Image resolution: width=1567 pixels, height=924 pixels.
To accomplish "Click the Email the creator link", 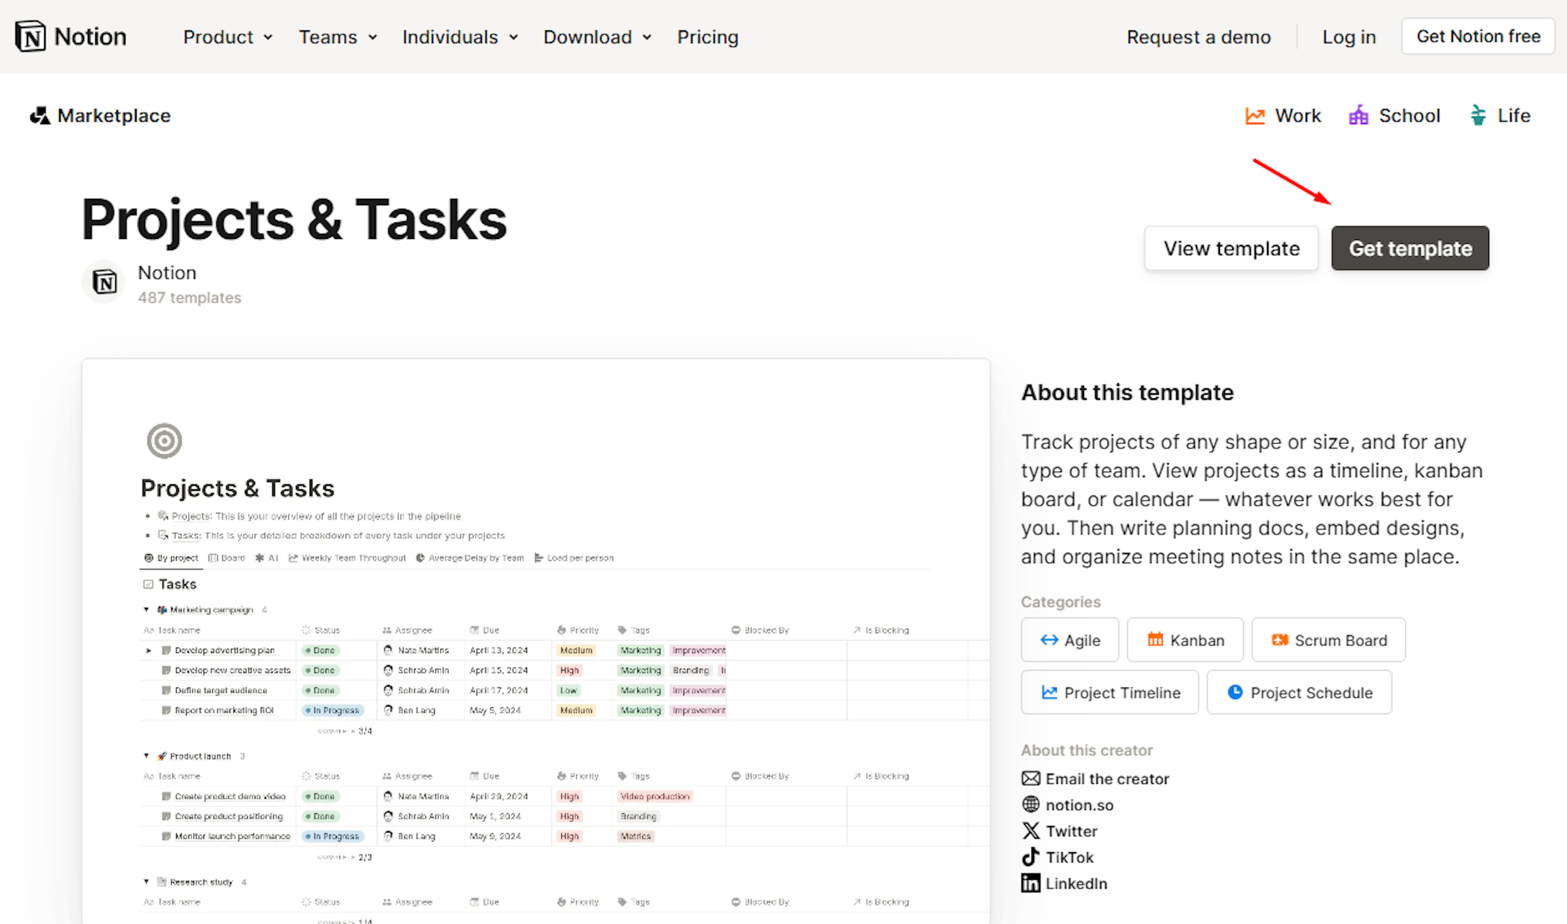I will tap(1107, 778).
